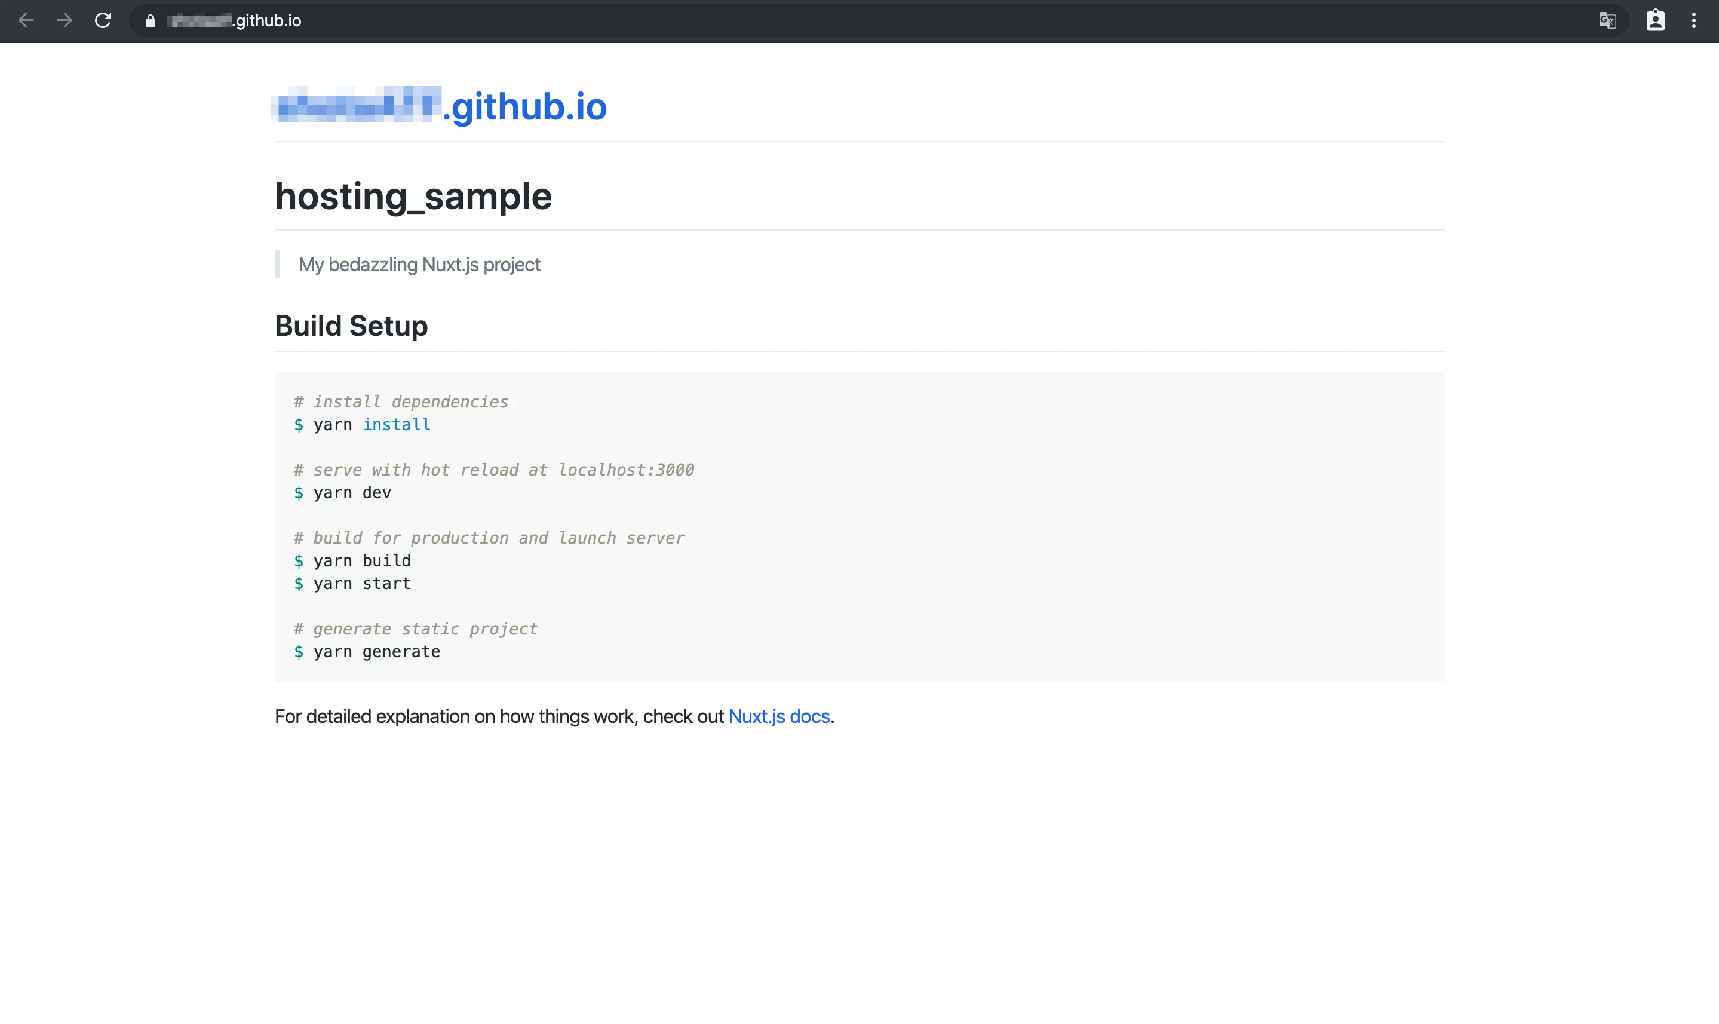View site security lock info

click(x=151, y=21)
